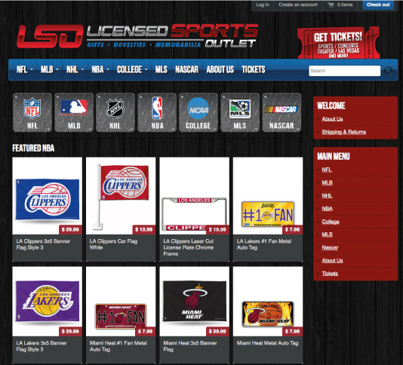The width and height of the screenshot is (403, 365).
Task: Go to TICKETS in the navigation bar
Action: pos(254,69)
